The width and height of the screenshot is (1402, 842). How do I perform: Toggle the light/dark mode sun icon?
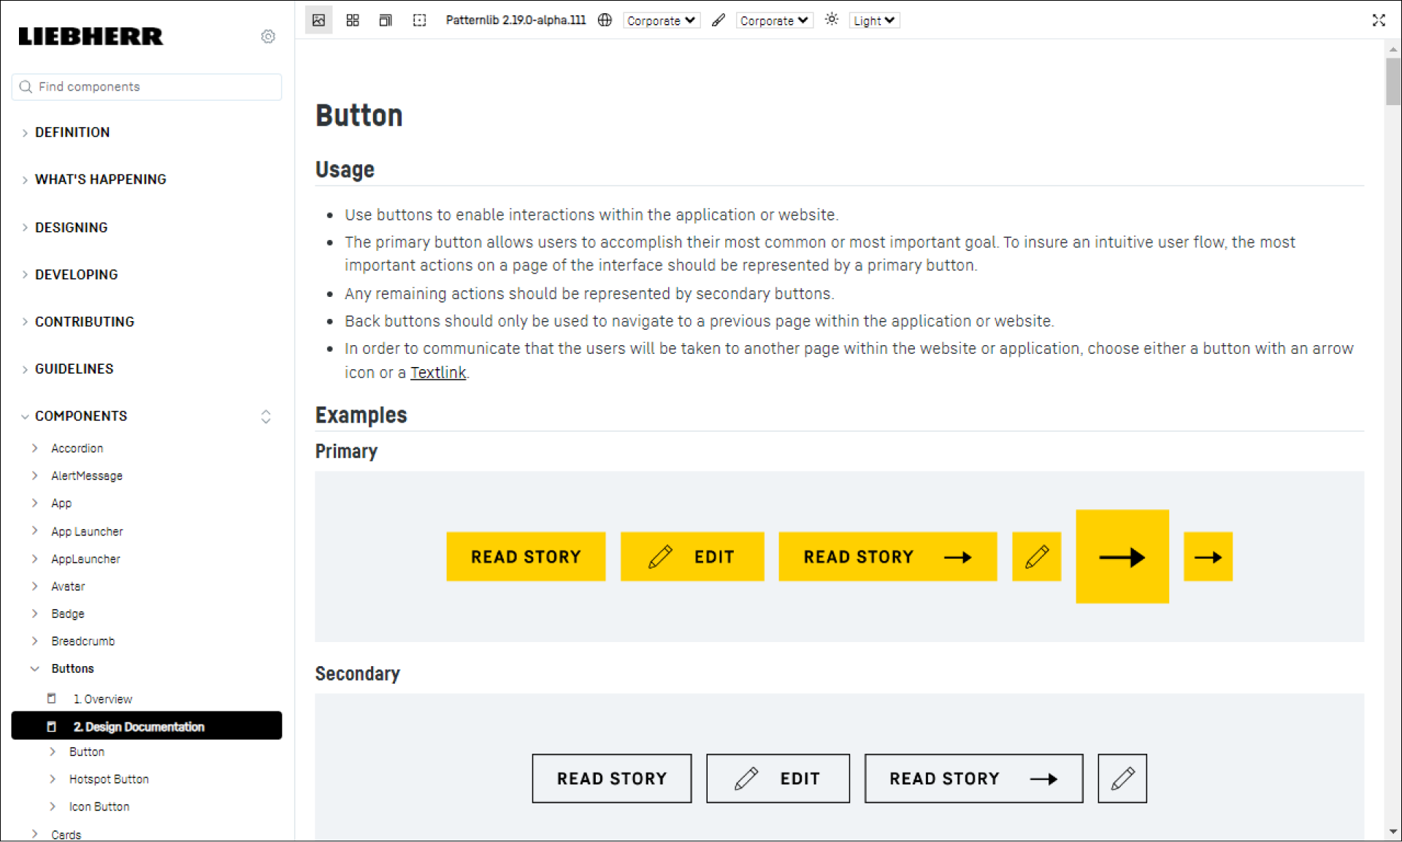831,20
